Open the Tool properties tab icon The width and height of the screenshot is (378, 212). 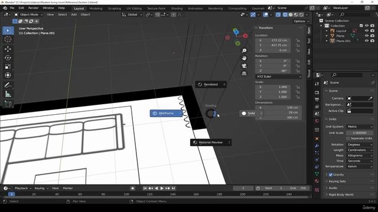tap(317, 84)
